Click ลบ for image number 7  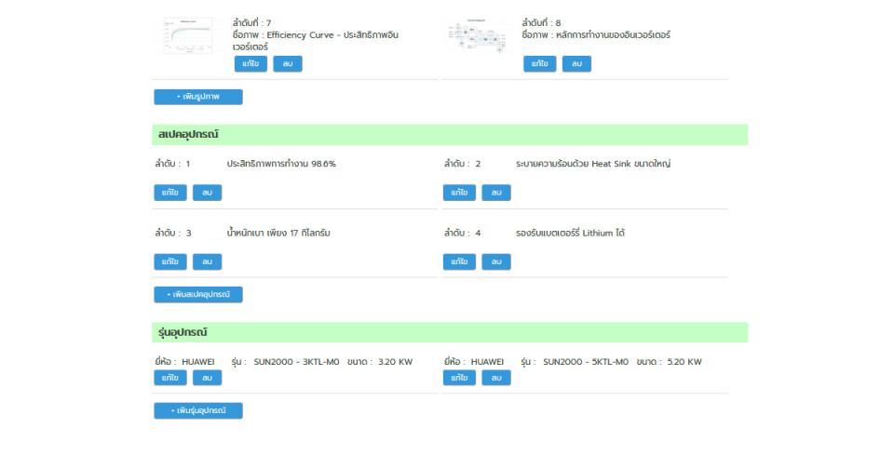coord(288,64)
